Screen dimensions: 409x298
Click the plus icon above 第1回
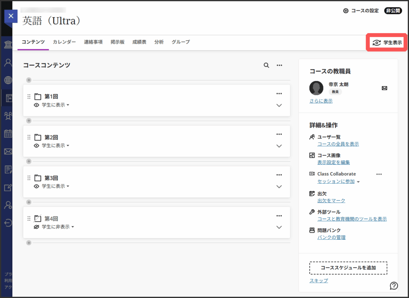click(x=29, y=80)
